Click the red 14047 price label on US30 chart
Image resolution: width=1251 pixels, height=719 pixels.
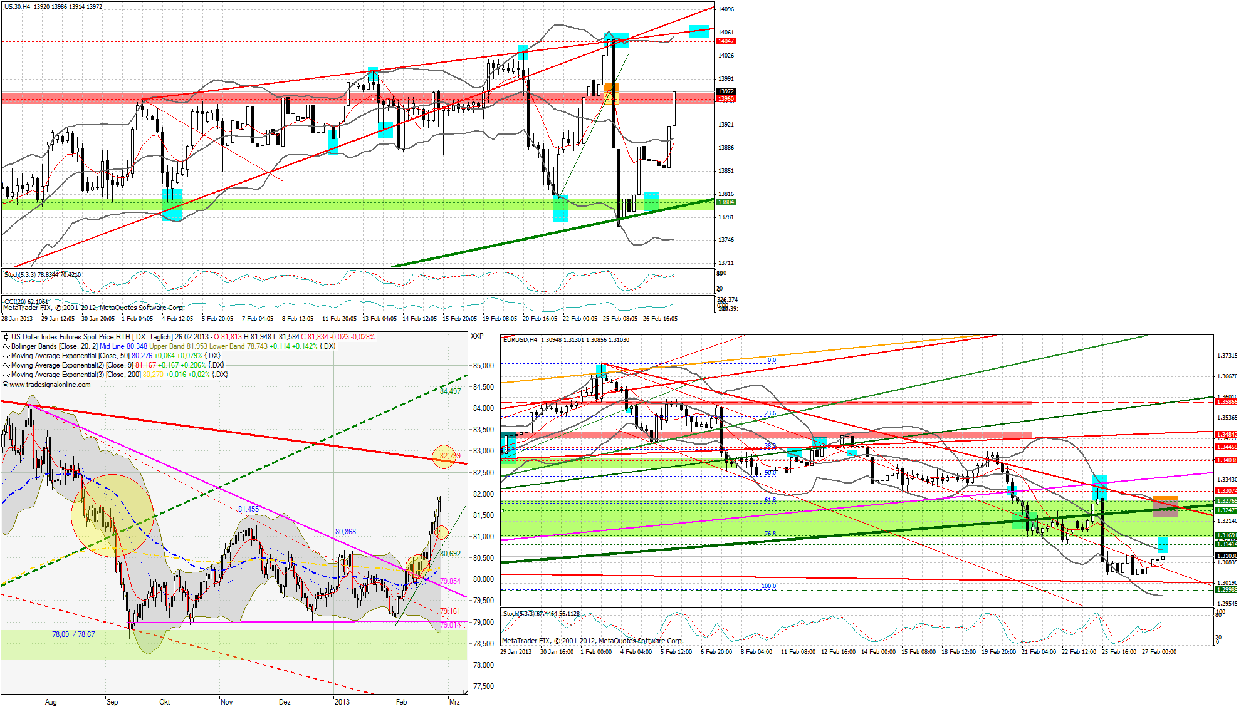point(726,41)
